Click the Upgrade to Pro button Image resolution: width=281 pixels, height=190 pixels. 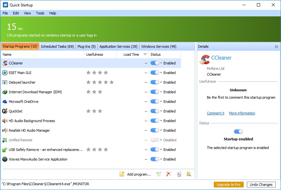coord(229,185)
